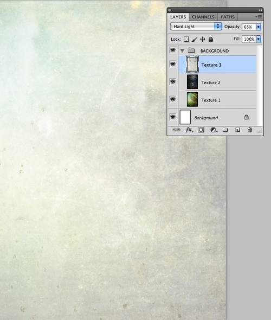Click the delete layer trash icon
The image size is (271, 320).
250,130
